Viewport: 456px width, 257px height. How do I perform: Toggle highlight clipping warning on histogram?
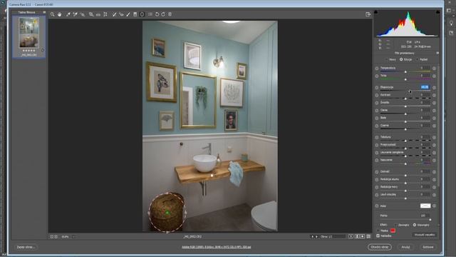tap(437, 12)
